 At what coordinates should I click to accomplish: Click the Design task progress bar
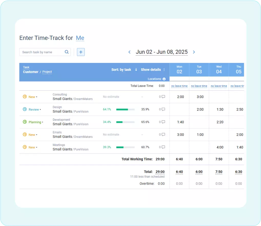pyautogui.click(x=126, y=109)
